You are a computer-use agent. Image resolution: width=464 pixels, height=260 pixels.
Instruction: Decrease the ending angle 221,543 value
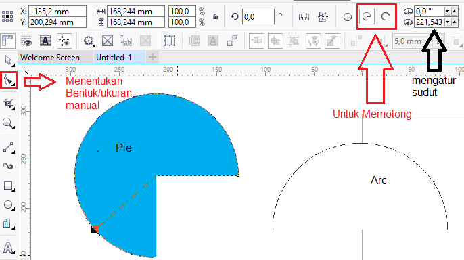(448, 22)
